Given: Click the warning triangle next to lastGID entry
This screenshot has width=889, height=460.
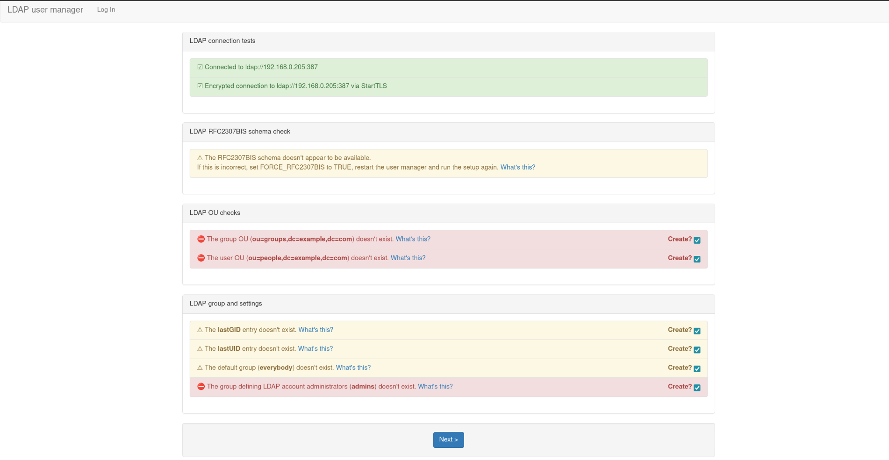Looking at the screenshot, I should [x=200, y=330].
